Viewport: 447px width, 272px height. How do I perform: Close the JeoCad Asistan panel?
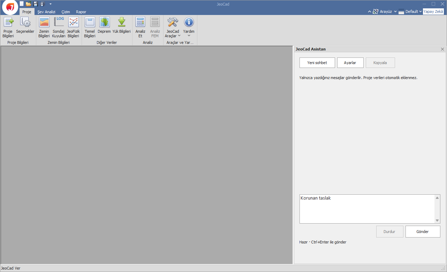[442, 49]
